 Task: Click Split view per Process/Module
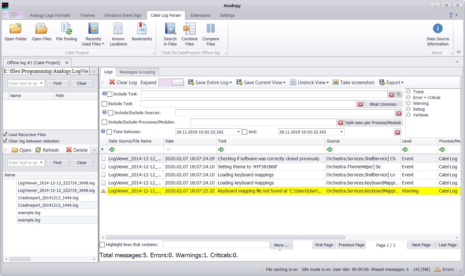pyautogui.click(x=373, y=123)
